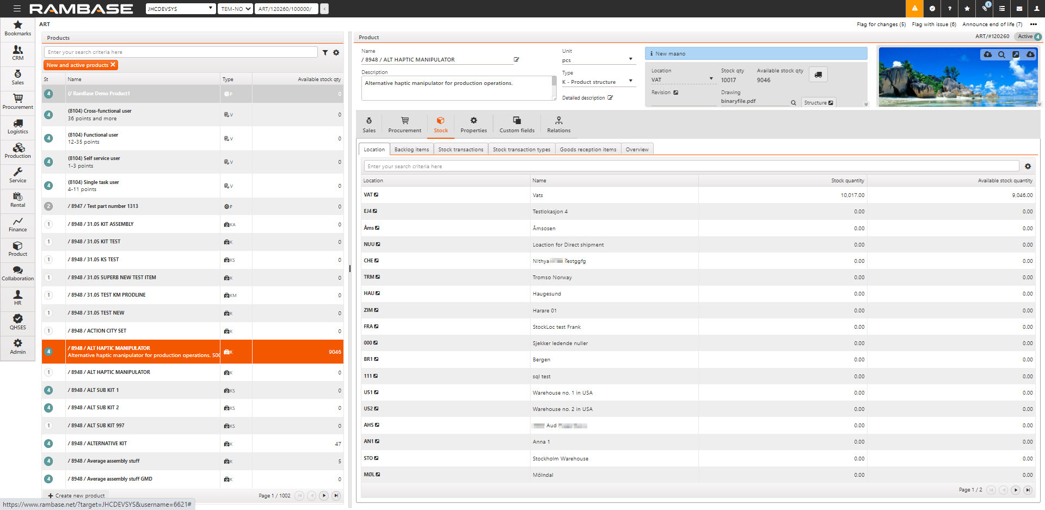Open the truck icon beside Available stock qty
Screen dimensions: 1045x510
point(818,75)
